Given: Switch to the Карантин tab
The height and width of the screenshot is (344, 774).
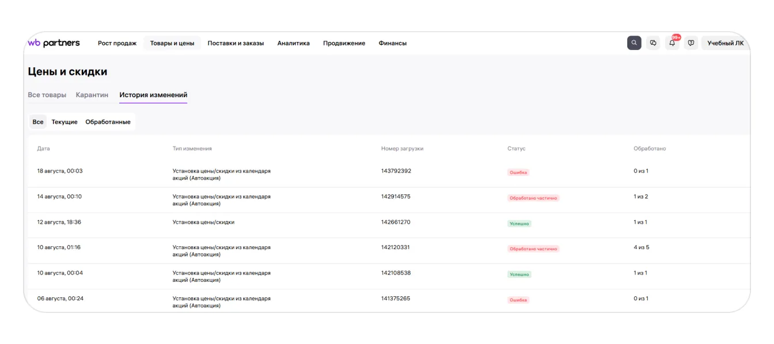Looking at the screenshot, I should click(92, 95).
